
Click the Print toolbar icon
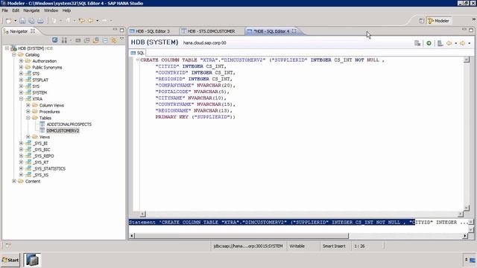(40, 21)
